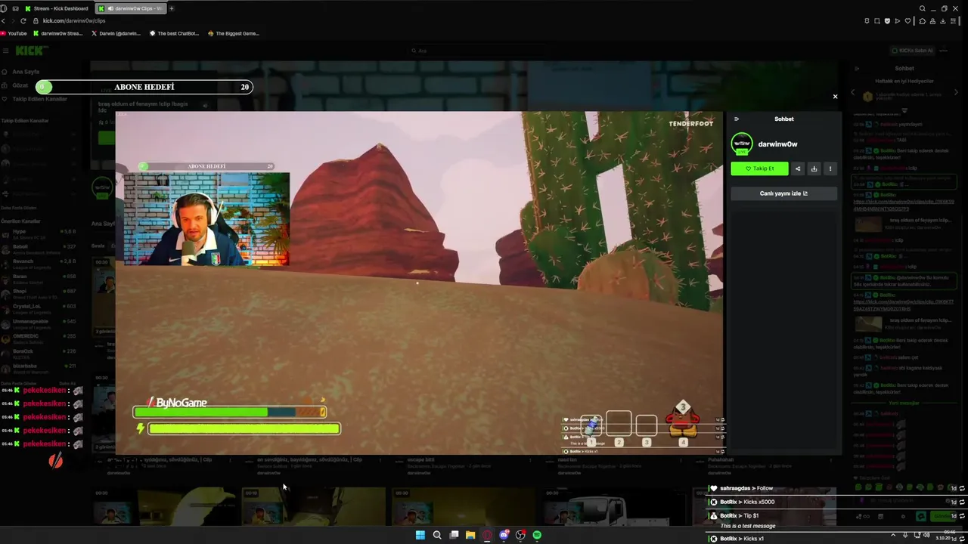Viewport: 968px width, 544px height.
Task: Open Gözat in the sidebar
Action: 15,85
